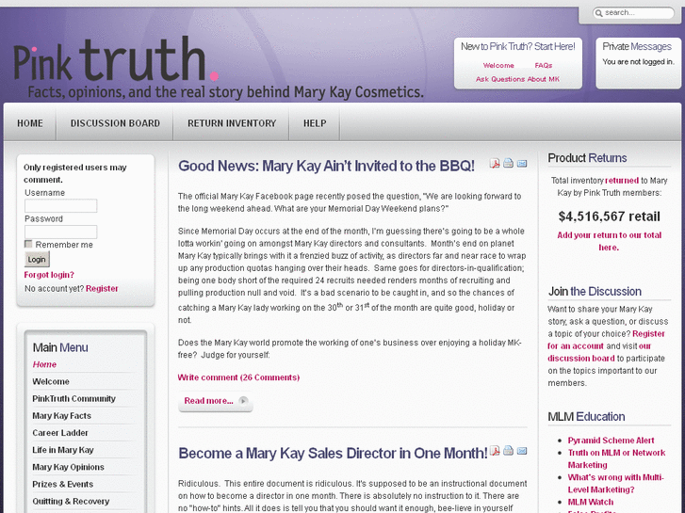Click Add your return to our total here
Screen dimensions: 685x513
[x=609, y=241]
